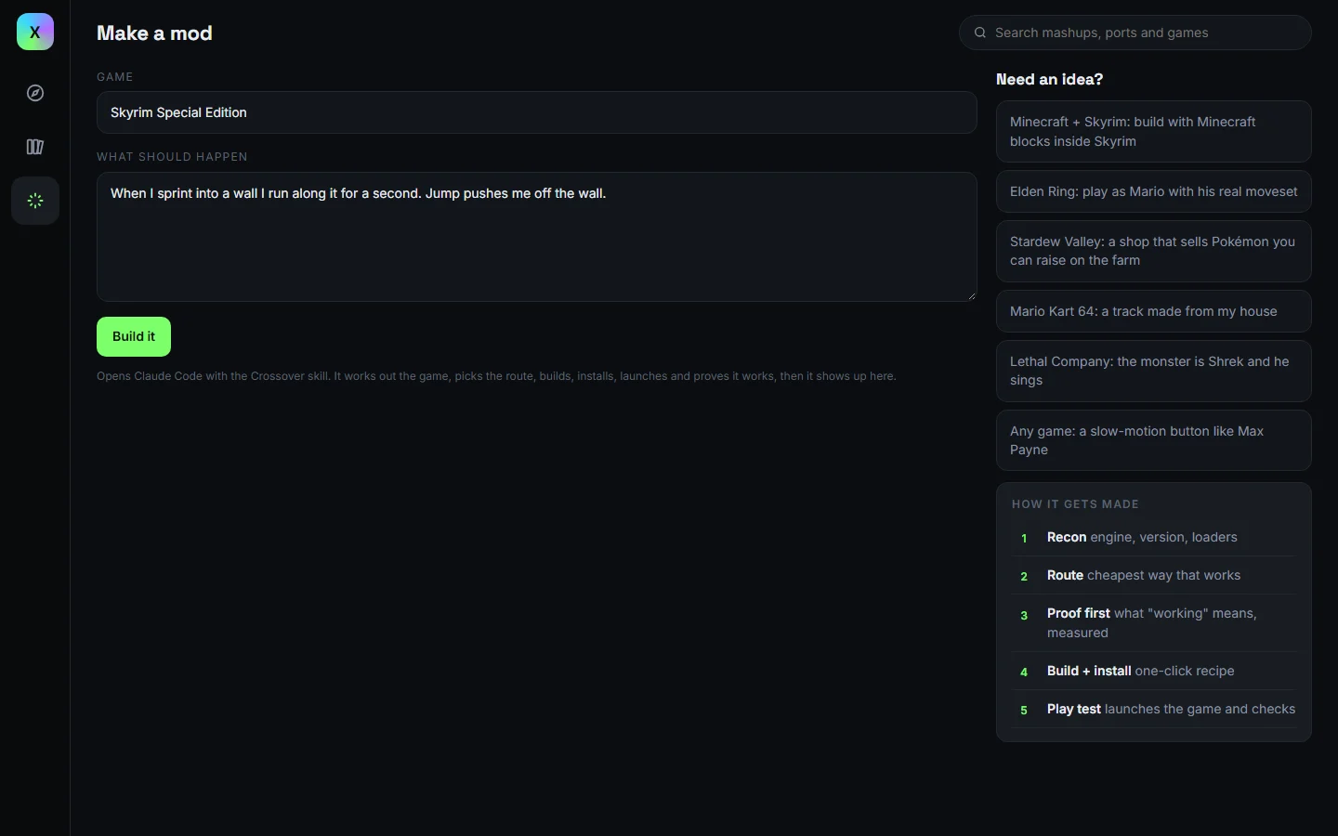Grab the text area resize handle corner
The height and width of the screenshot is (836, 1338).
click(x=972, y=296)
